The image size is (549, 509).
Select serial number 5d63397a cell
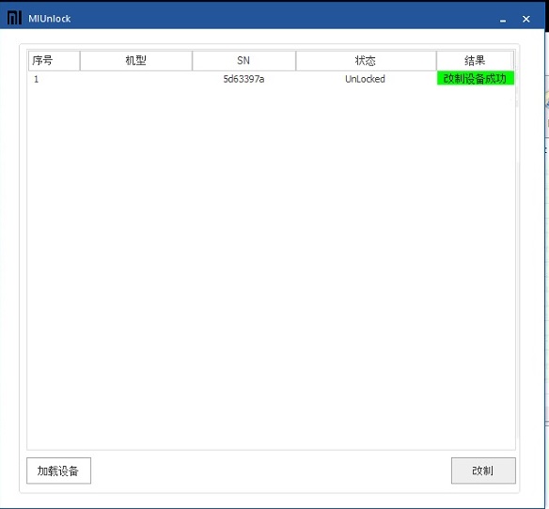point(243,79)
